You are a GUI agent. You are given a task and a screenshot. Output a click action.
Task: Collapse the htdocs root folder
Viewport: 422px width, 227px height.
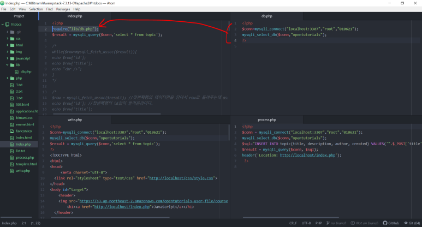pos(3,25)
